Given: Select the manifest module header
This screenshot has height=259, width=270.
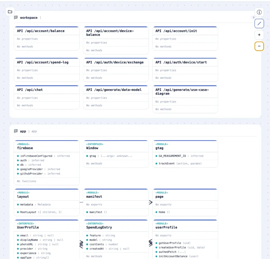Looking at the screenshot, I should point(116,195).
